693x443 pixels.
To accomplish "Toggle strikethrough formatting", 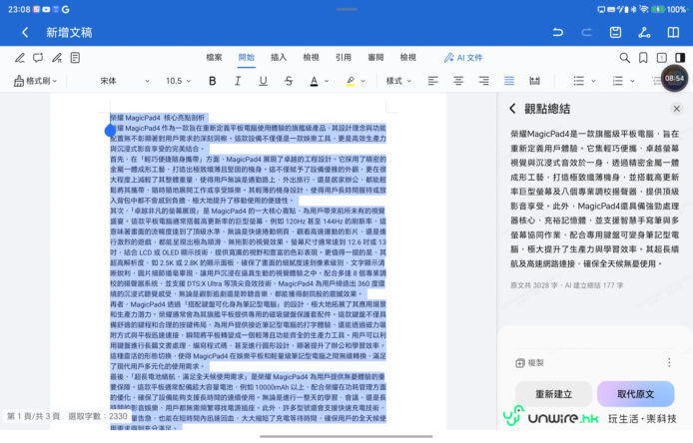I will point(289,81).
